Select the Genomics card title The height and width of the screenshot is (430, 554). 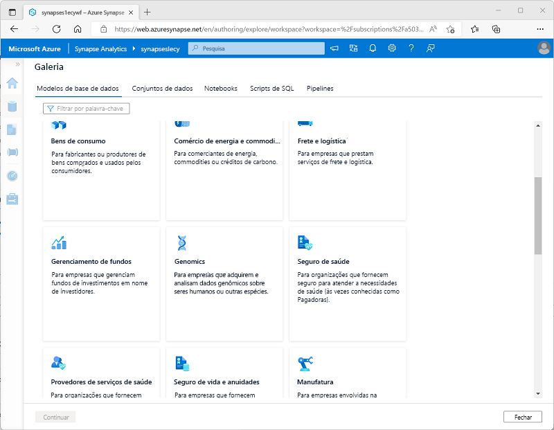tap(190, 262)
